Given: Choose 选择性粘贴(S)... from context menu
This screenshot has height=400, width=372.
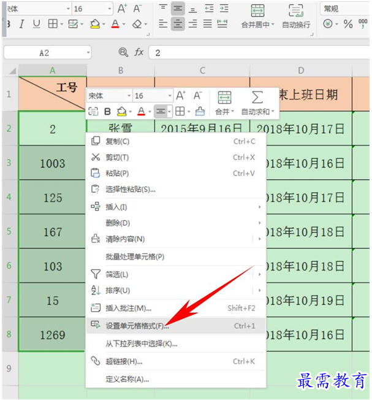Looking at the screenshot, I should (x=176, y=190).
